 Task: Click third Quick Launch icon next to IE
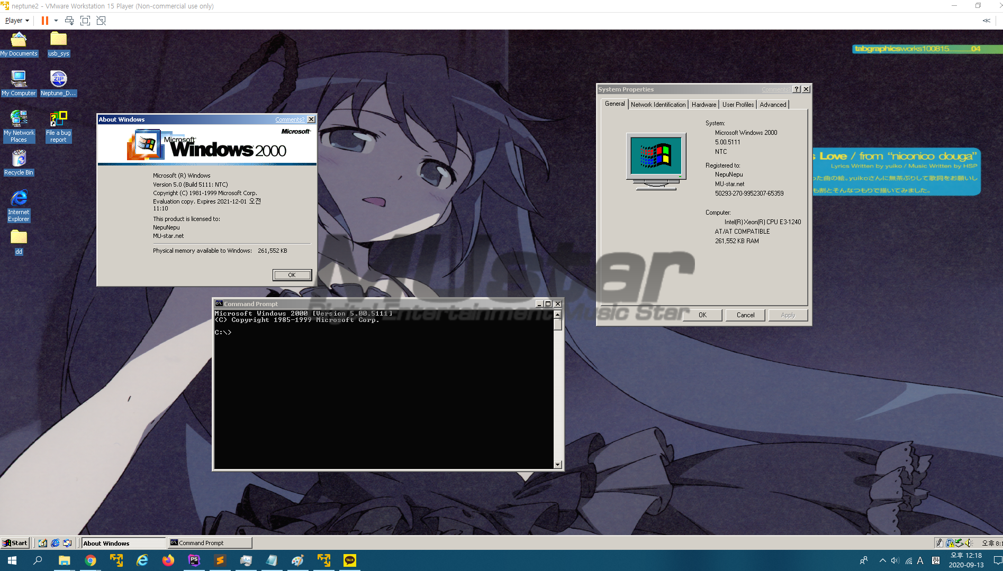point(67,543)
